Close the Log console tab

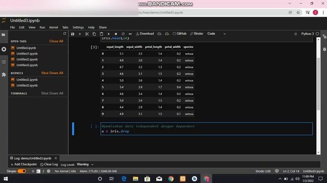pyautogui.click(x=56, y=158)
